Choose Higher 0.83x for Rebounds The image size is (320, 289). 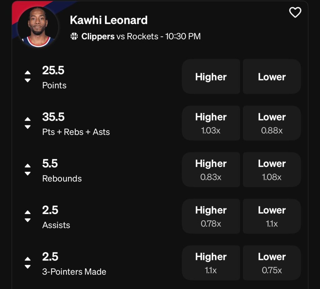click(x=211, y=170)
